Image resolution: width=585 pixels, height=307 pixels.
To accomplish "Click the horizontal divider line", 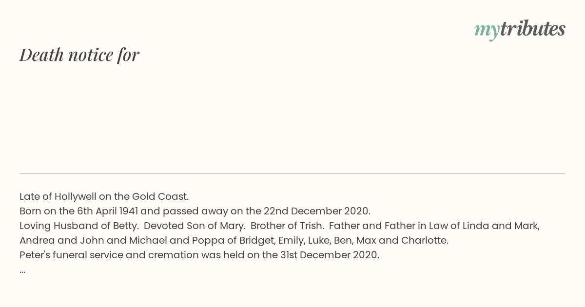I will (x=292, y=173).
